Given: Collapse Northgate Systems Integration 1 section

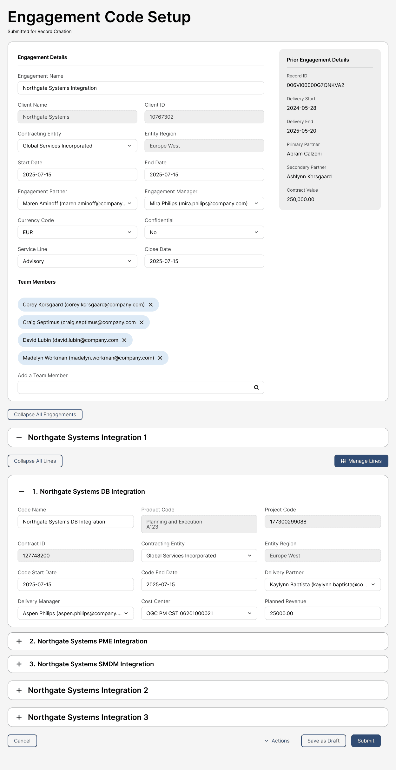Looking at the screenshot, I should [x=19, y=438].
